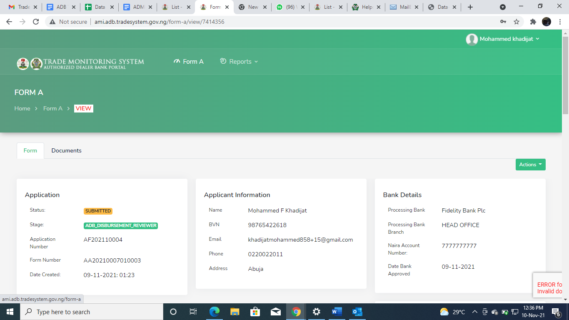Select application number AF202110004
Viewport: 569px width, 320px height.
pyautogui.click(x=103, y=240)
